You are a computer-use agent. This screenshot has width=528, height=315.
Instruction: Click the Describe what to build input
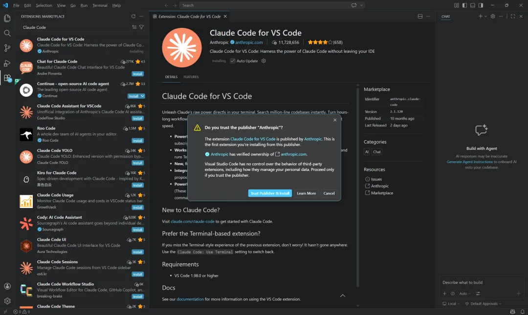point(482,282)
